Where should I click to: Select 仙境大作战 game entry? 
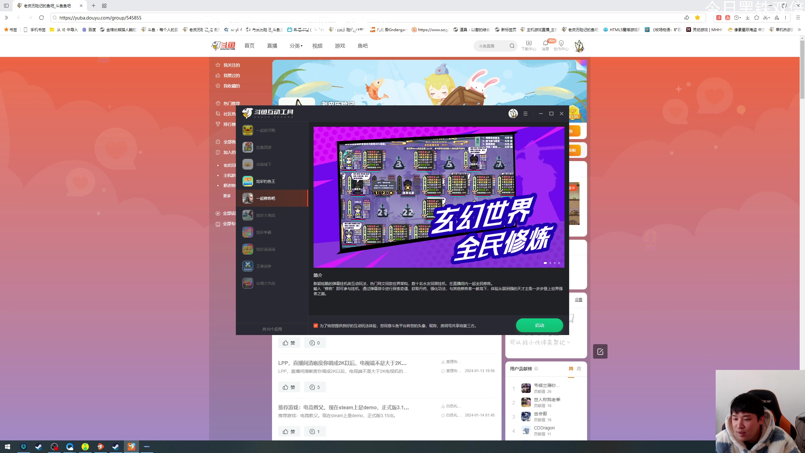click(272, 283)
